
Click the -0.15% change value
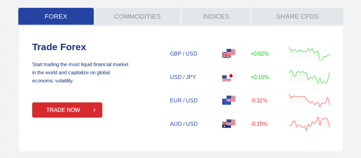(259, 124)
